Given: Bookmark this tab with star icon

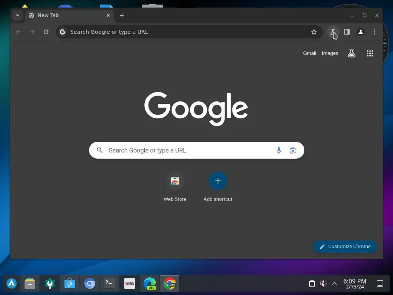Looking at the screenshot, I should pyautogui.click(x=314, y=32).
